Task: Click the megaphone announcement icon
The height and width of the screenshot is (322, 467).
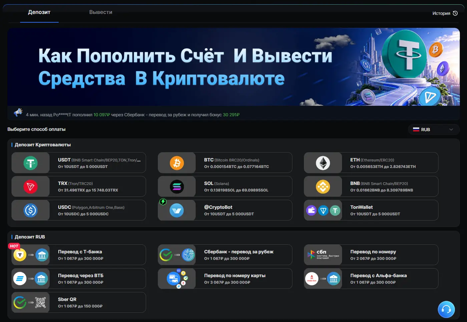Action: (18, 112)
